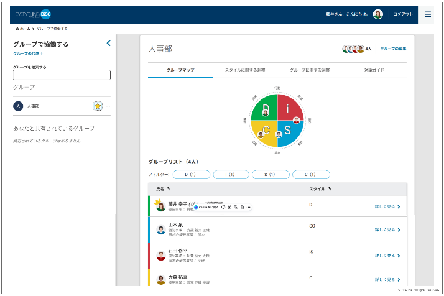Viewport: 444px width, 296px height.
Task: Click the 人事部 group avatar icon
Action: click(x=18, y=106)
